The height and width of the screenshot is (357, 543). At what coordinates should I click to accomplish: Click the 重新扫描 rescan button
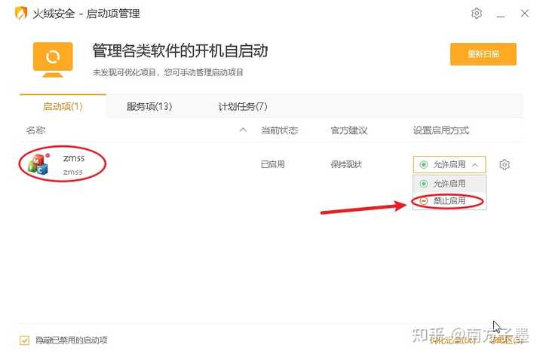(x=483, y=54)
